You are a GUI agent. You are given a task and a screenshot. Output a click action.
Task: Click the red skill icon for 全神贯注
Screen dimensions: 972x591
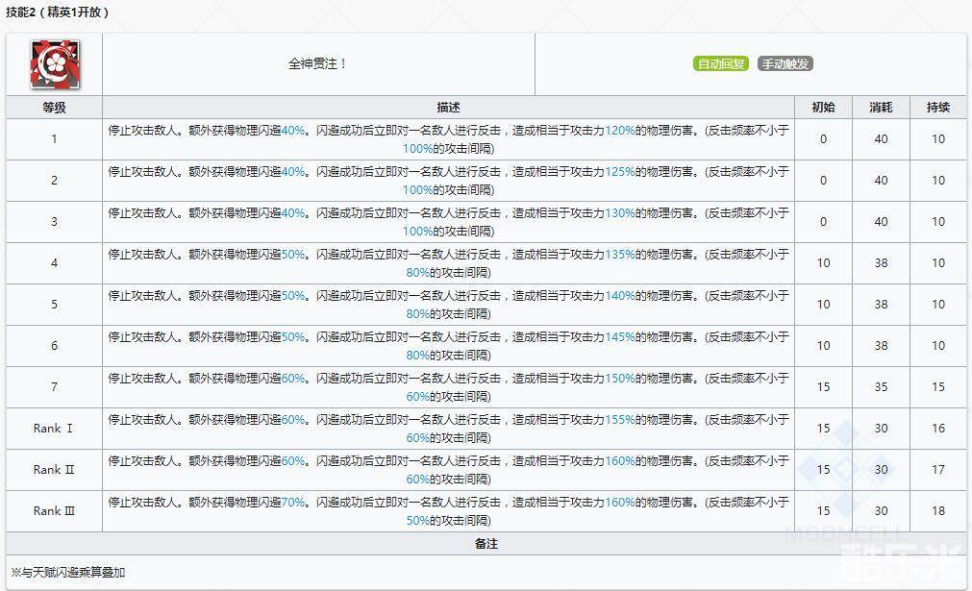pos(54,64)
